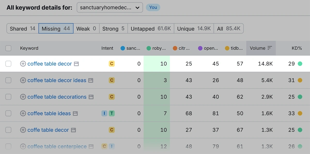Viewport: 310px width, 154px height.
Task: Click the Volume column sort icon
Action: 270,48
